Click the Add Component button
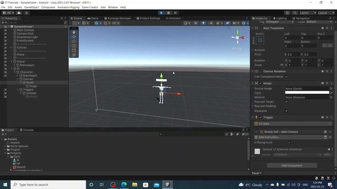Viewport: 337px width, 189px height. [292, 165]
